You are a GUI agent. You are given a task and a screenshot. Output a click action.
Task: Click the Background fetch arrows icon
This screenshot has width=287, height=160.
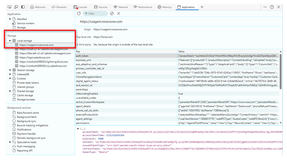[x=14, y=117]
